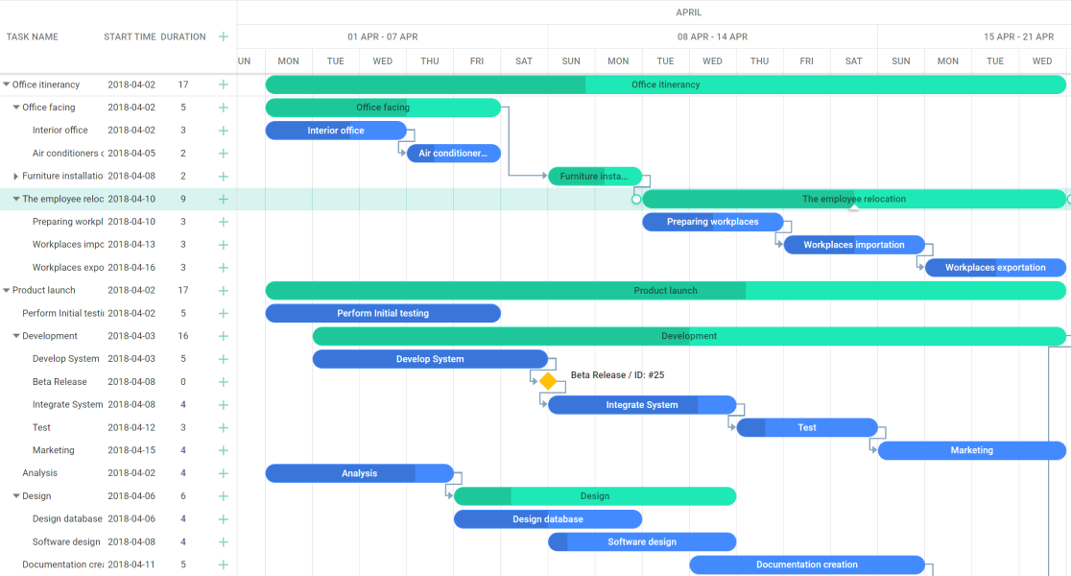1071x576 pixels.
Task: Click the add icon on the Marketing row
Action: coord(223,449)
